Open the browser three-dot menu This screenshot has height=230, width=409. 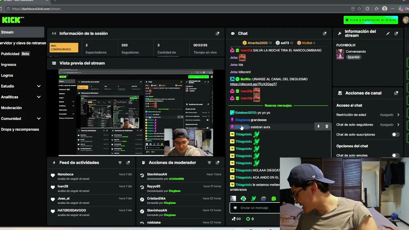coord(393,9)
